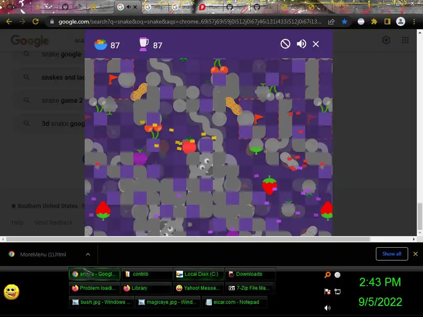Click the 'Help' footer link
This screenshot has width=423, height=317.
pos(17,222)
